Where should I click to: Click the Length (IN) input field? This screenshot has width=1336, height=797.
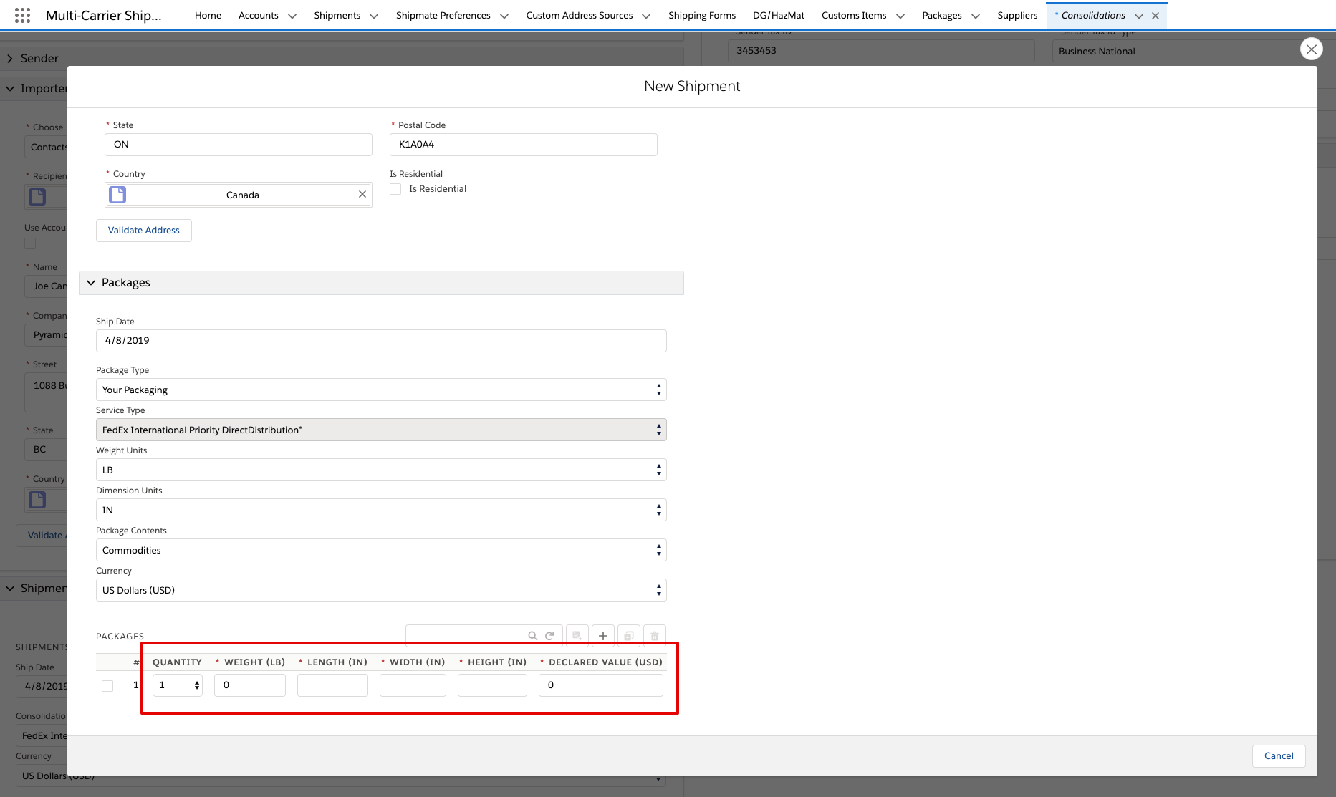click(332, 685)
